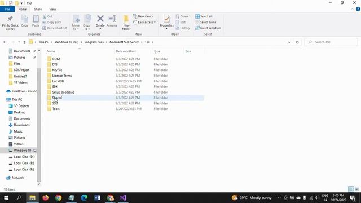Screen dimensions: 361x203
Task: Show hidden system tray icons
Action: tap(279, 198)
